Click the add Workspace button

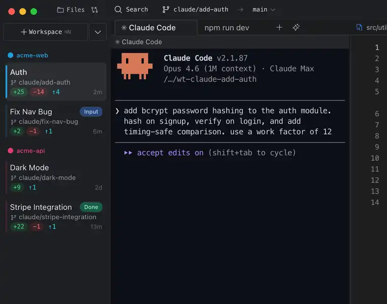tap(45, 32)
